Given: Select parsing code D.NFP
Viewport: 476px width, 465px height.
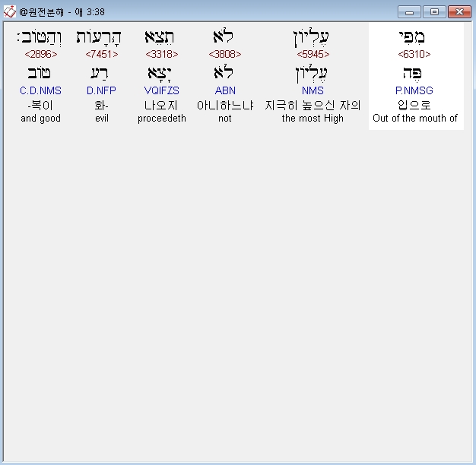Looking at the screenshot, I should (x=101, y=90).
